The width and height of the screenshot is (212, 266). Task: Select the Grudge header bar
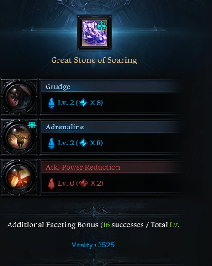[x=112, y=87]
